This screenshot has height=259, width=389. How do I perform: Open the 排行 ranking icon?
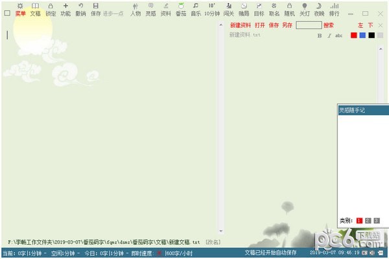click(334, 10)
